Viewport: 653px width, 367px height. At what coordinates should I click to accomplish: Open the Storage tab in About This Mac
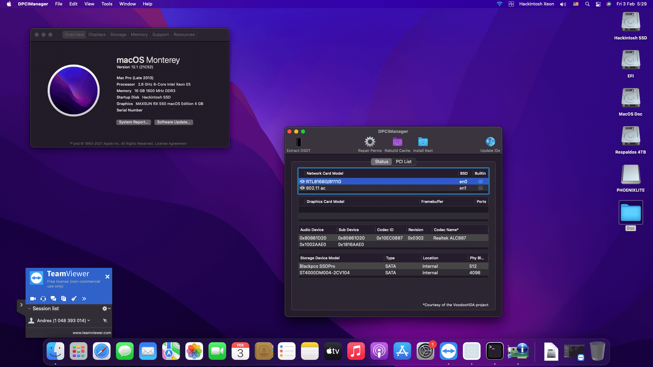point(118,35)
